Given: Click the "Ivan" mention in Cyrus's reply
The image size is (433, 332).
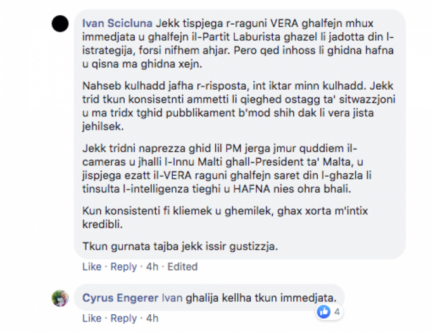Looking at the screenshot, I should click(x=173, y=297).
